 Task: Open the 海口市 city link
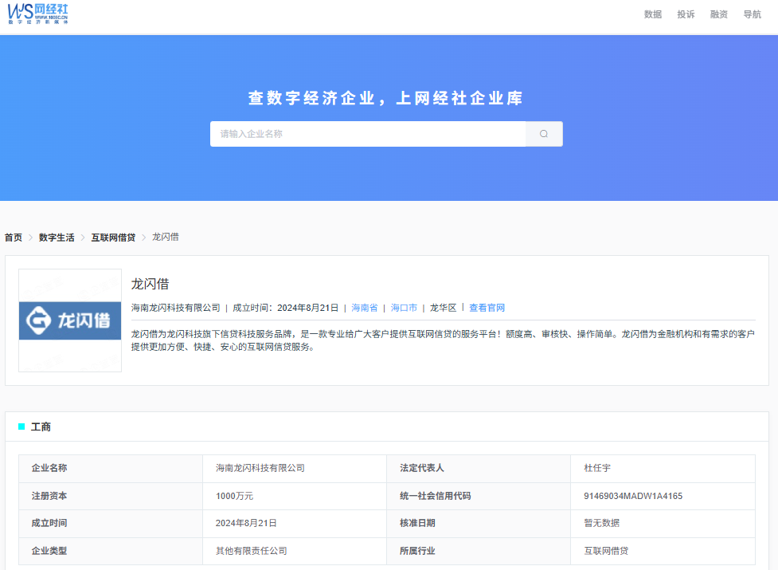tap(404, 308)
